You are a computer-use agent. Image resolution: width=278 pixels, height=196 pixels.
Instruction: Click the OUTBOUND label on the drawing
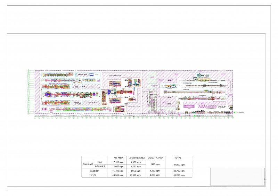click(x=240, y=112)
